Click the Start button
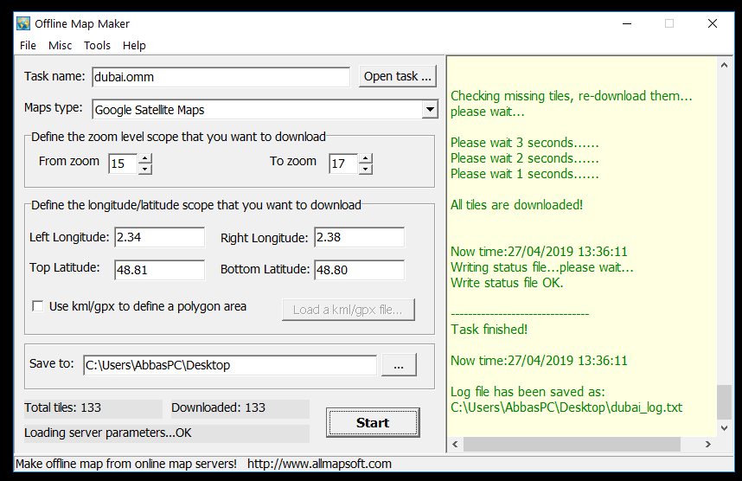This screenshot has width=742, height=481. (x=373, y=422)
